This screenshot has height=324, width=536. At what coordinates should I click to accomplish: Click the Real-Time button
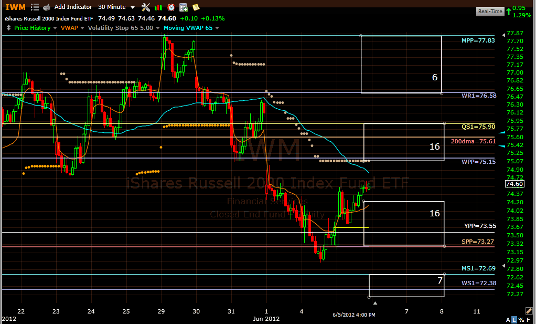(490, 12)
